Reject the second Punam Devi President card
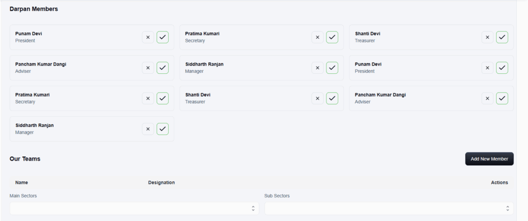Image resolution: width=528 pixels, height=221 pixels. pyautogui.click(x=488, y=68)
